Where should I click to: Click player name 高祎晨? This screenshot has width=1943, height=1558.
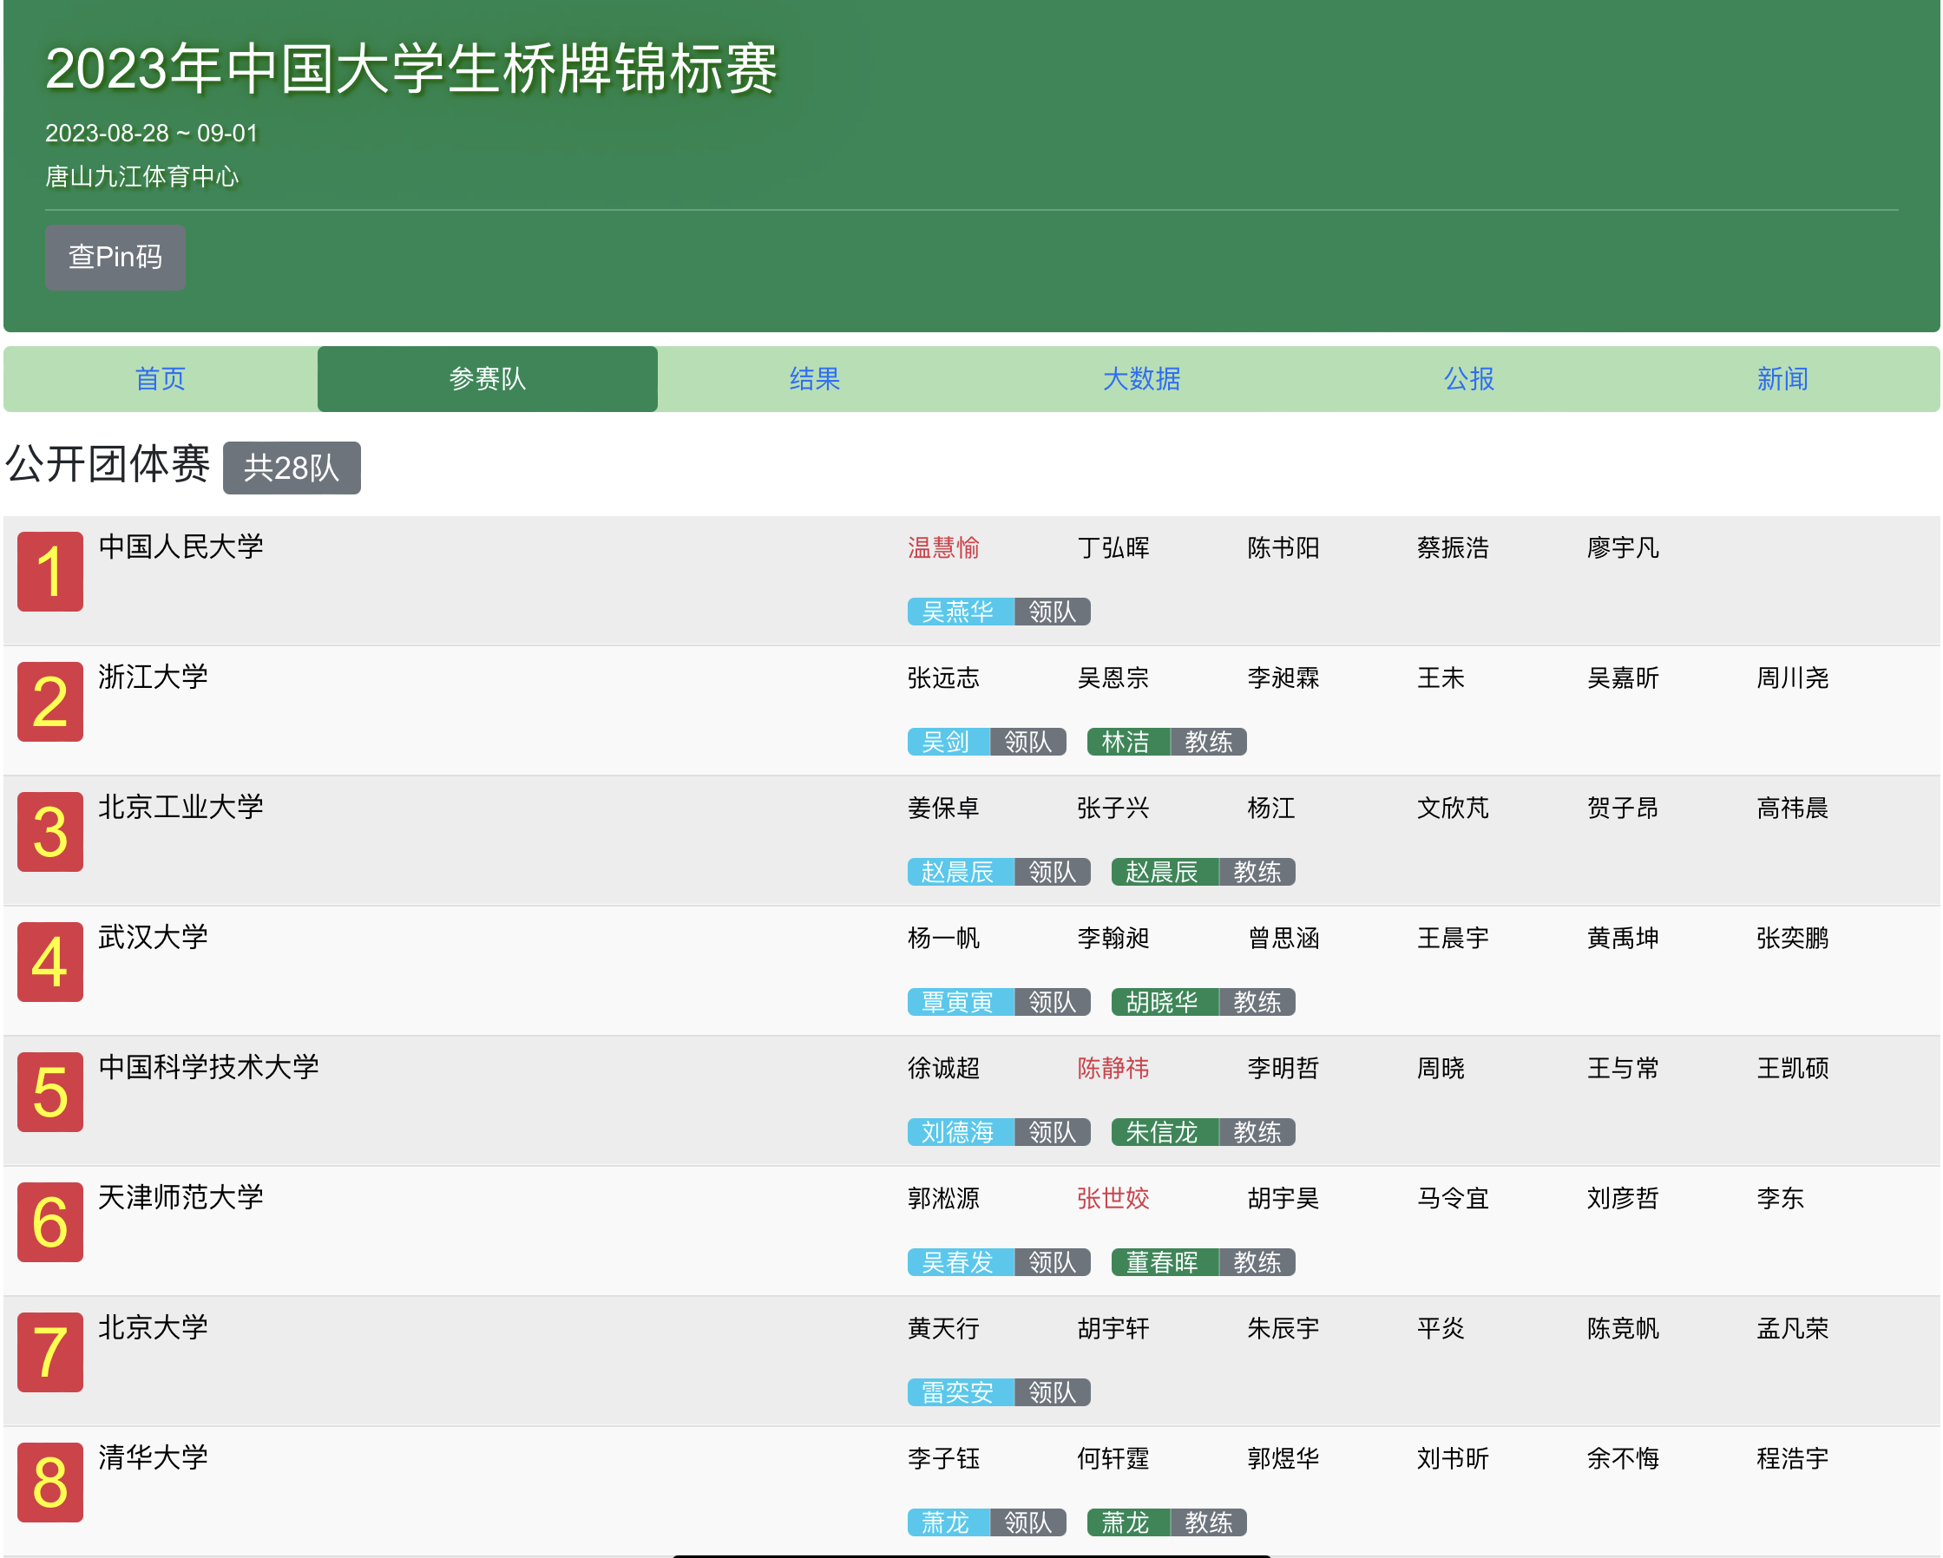[x=1793, y=808]
